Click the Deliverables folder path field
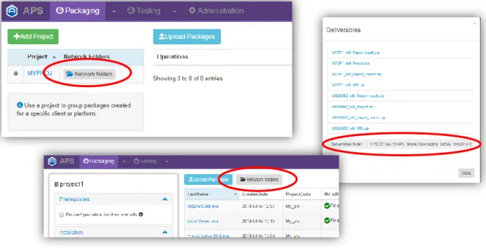 click(x=419, y=144)
